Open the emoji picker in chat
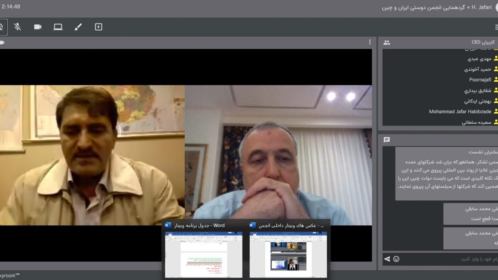 pyautogui.click(x=396, y=259)
